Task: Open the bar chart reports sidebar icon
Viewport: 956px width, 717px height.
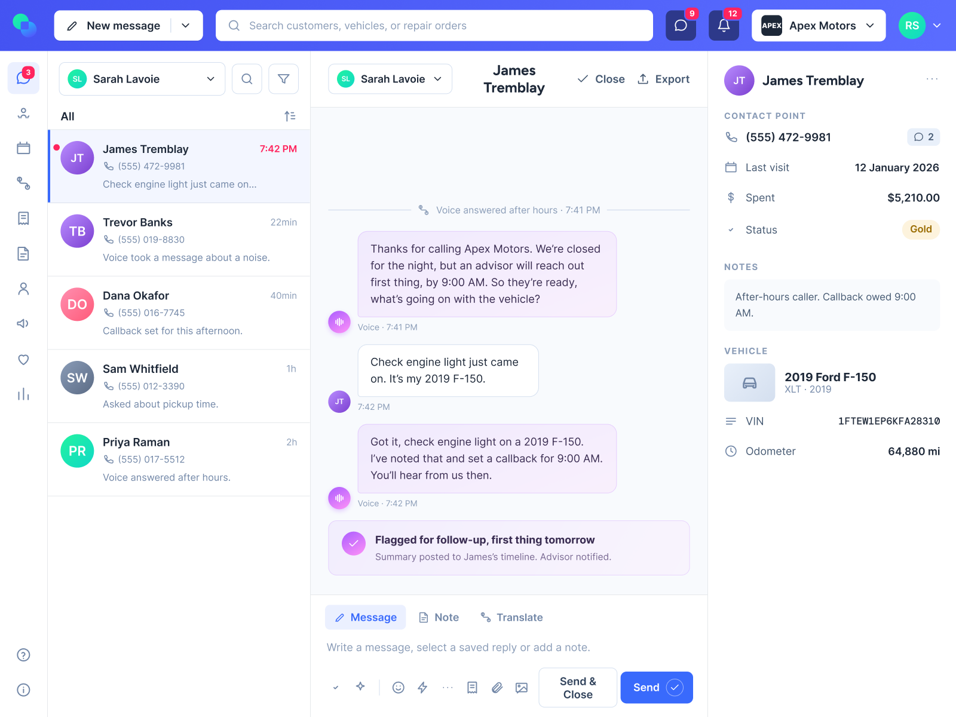Action: (23, 394)
